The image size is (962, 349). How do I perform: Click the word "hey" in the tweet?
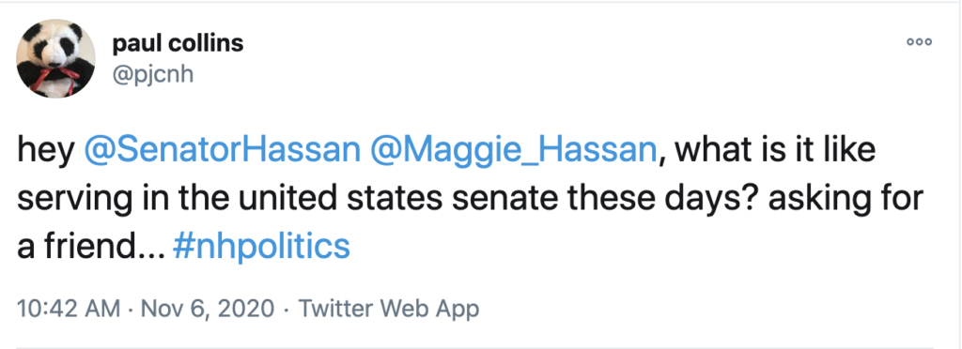click(46, 152)
